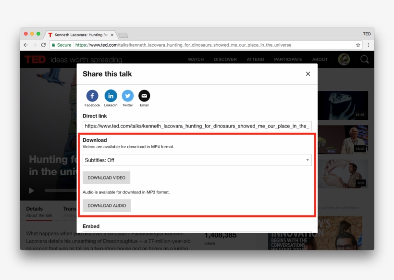Click the DOWNLOAD VIDEO button
The height and width of the screenshot is (280, 394).
point(106,178)
